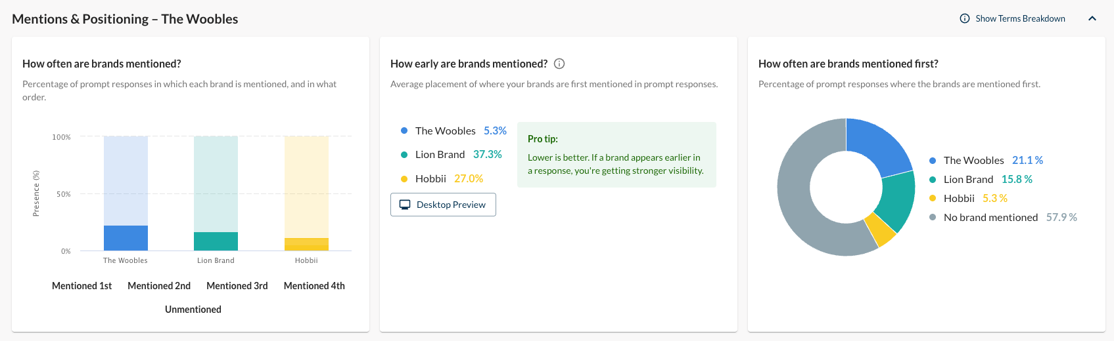Toggle the Unmentioned legend item
Viewport: 1114px width, 341px height.
point(193,310)
